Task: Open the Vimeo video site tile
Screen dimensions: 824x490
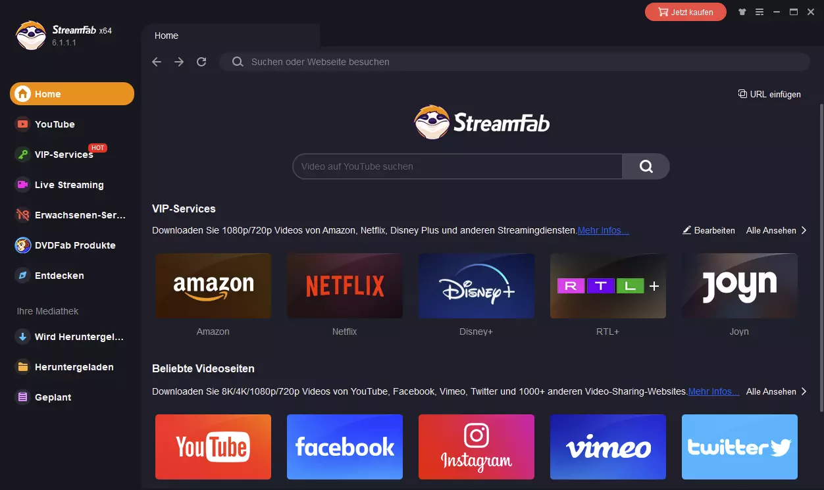Action: click(608, 447)
